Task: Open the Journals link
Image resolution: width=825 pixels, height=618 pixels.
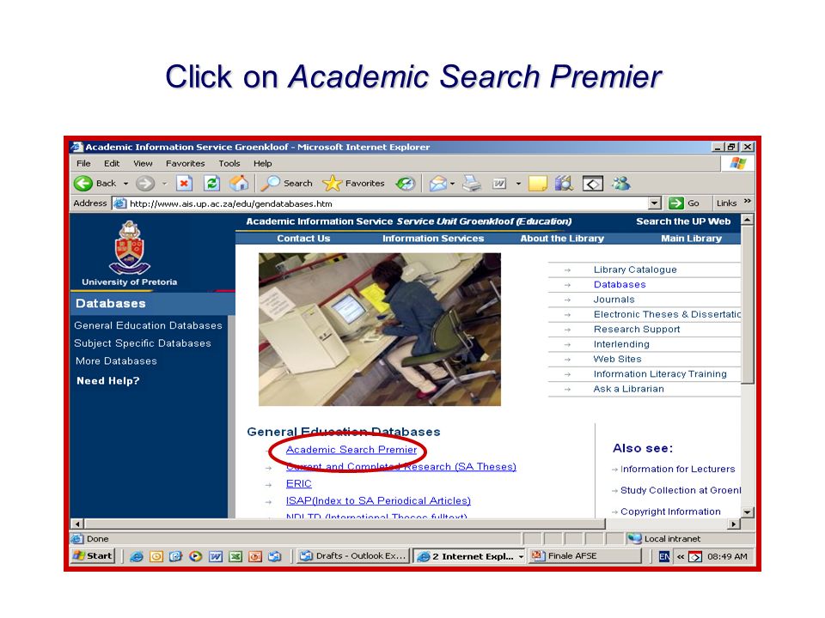Action: pyautogui.click(x=614, y=300)
